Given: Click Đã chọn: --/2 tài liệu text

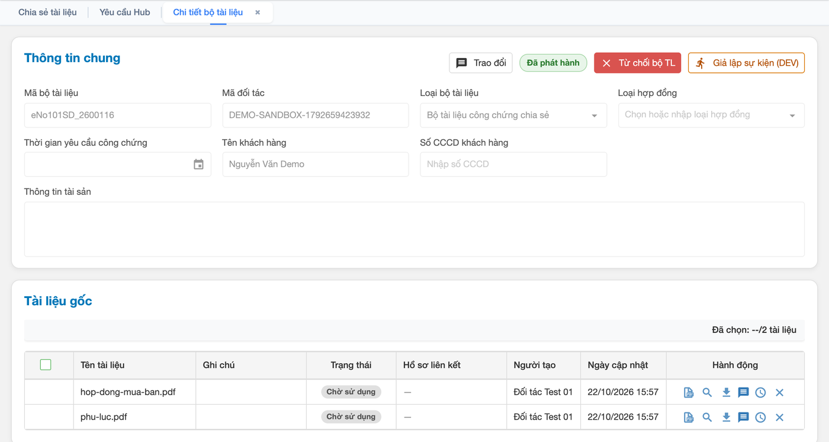Looking at the screenshot, I should pyautogui.click(x=754, y=330).
